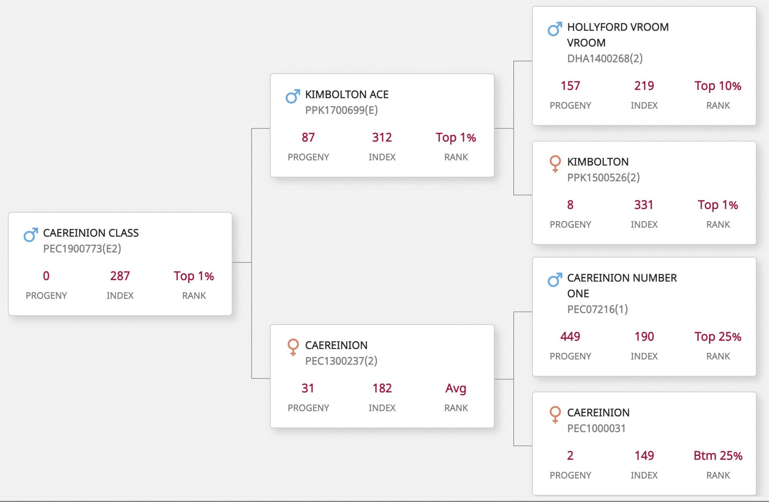Select index value 312 on Kimbolton Ace

pos(382,137)
